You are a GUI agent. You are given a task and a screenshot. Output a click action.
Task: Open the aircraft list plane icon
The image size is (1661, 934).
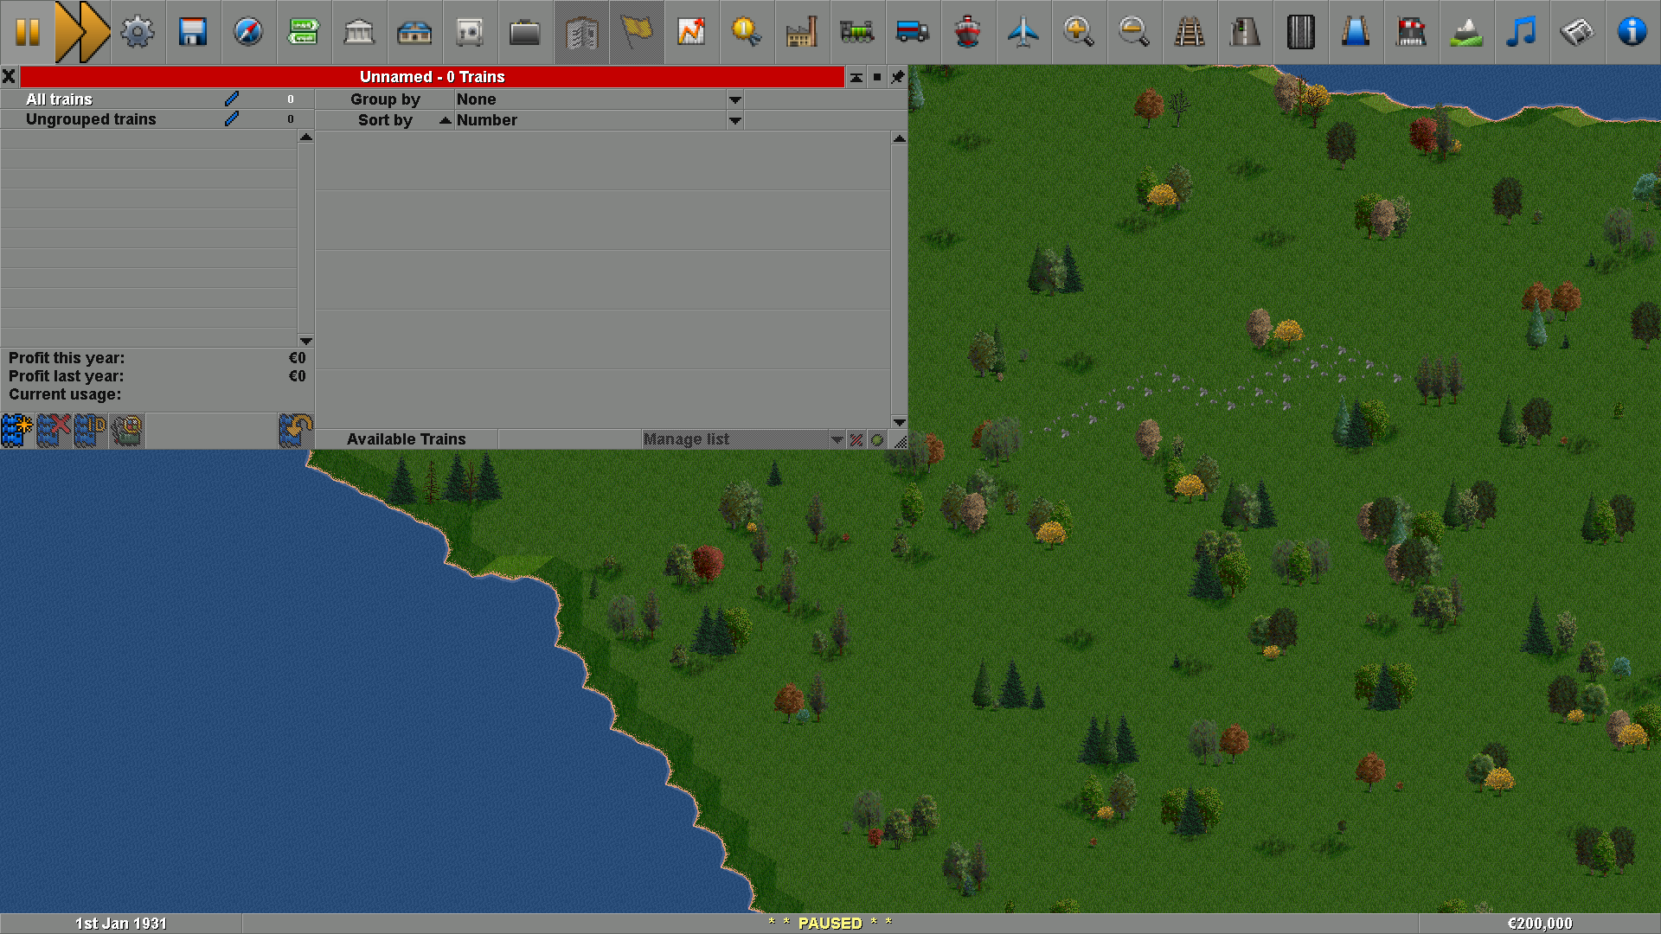(x=1024, y=32)
